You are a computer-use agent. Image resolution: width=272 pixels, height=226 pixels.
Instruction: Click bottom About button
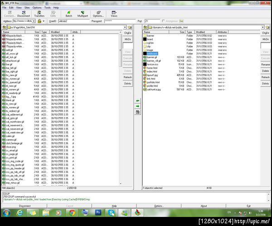point(204,206)
